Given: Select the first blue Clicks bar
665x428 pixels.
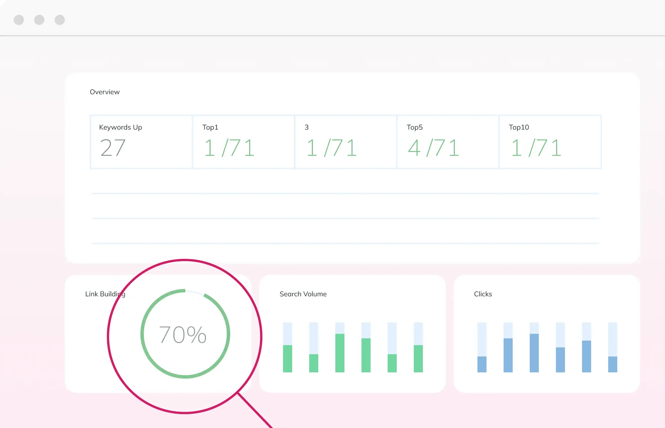Looking at the screenshot, I should 482,364.
